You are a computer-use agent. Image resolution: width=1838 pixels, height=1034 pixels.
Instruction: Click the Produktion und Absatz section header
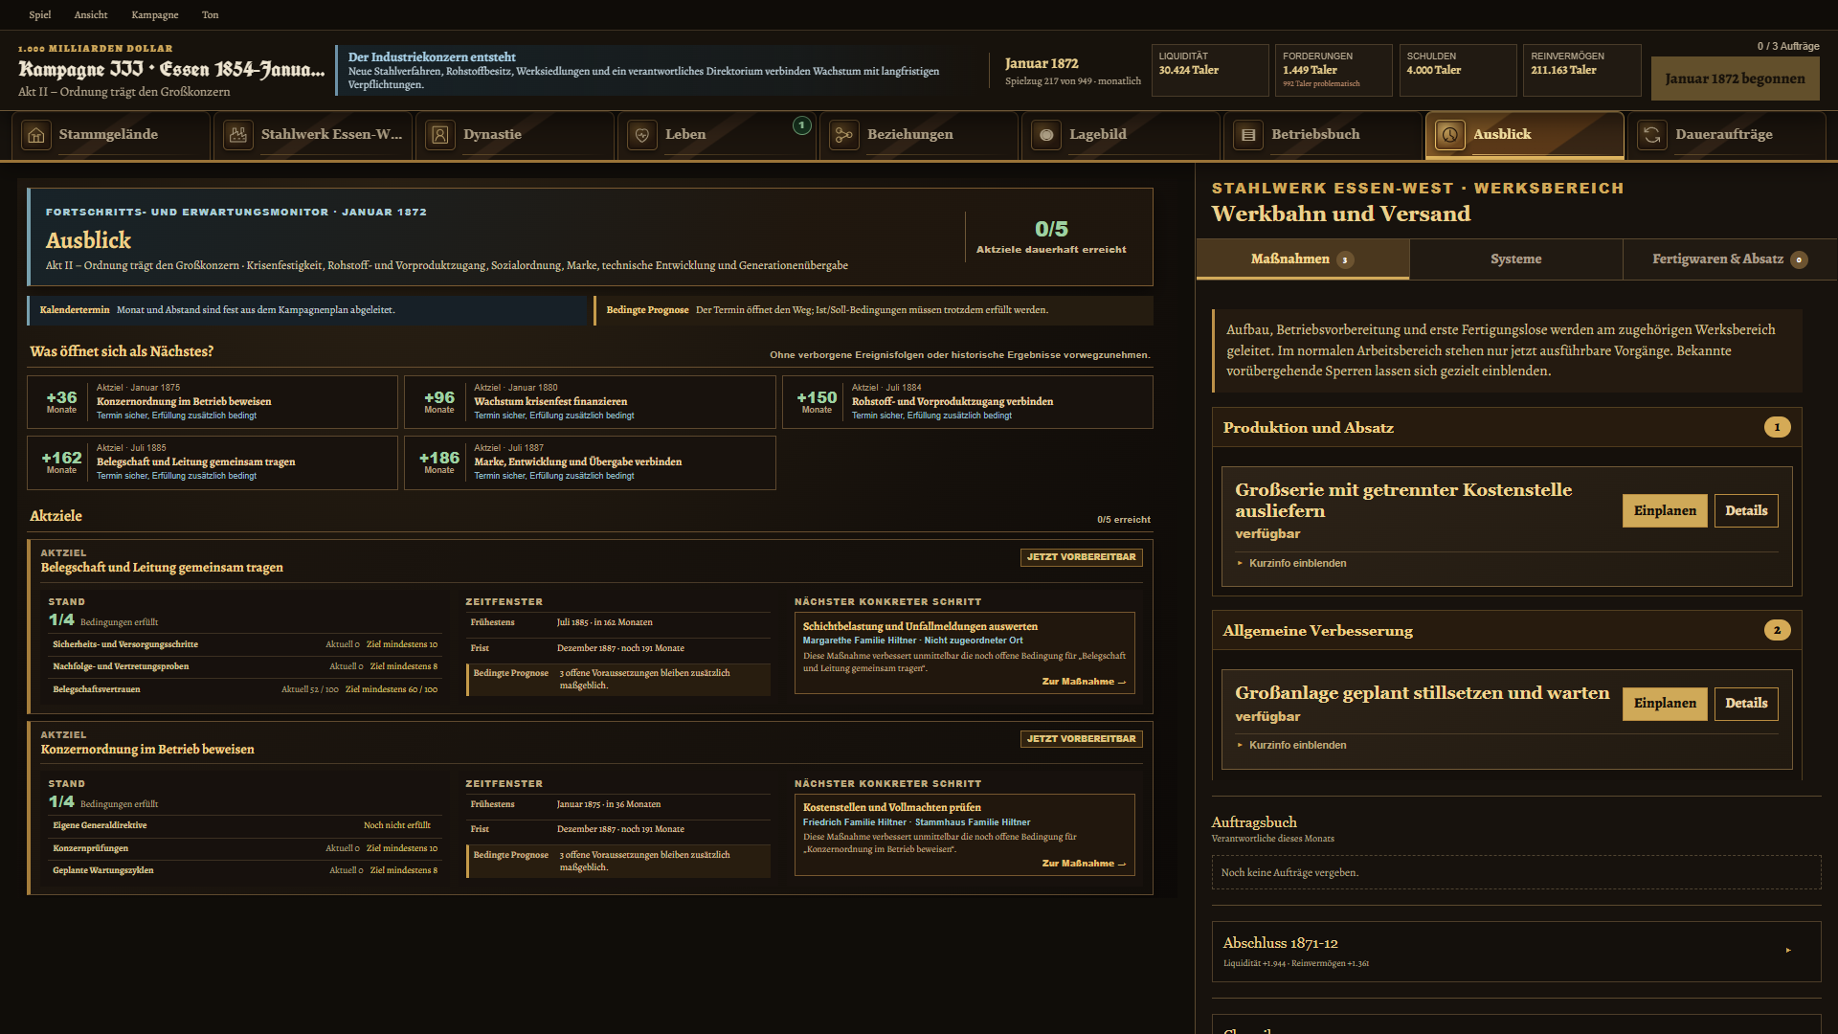pos(1507,428)
